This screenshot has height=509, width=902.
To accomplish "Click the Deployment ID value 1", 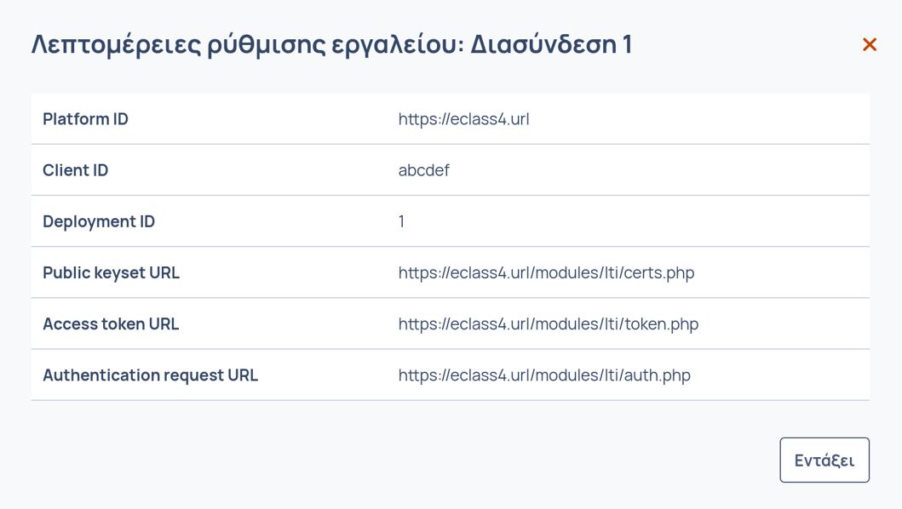I will tap(401, 221).
